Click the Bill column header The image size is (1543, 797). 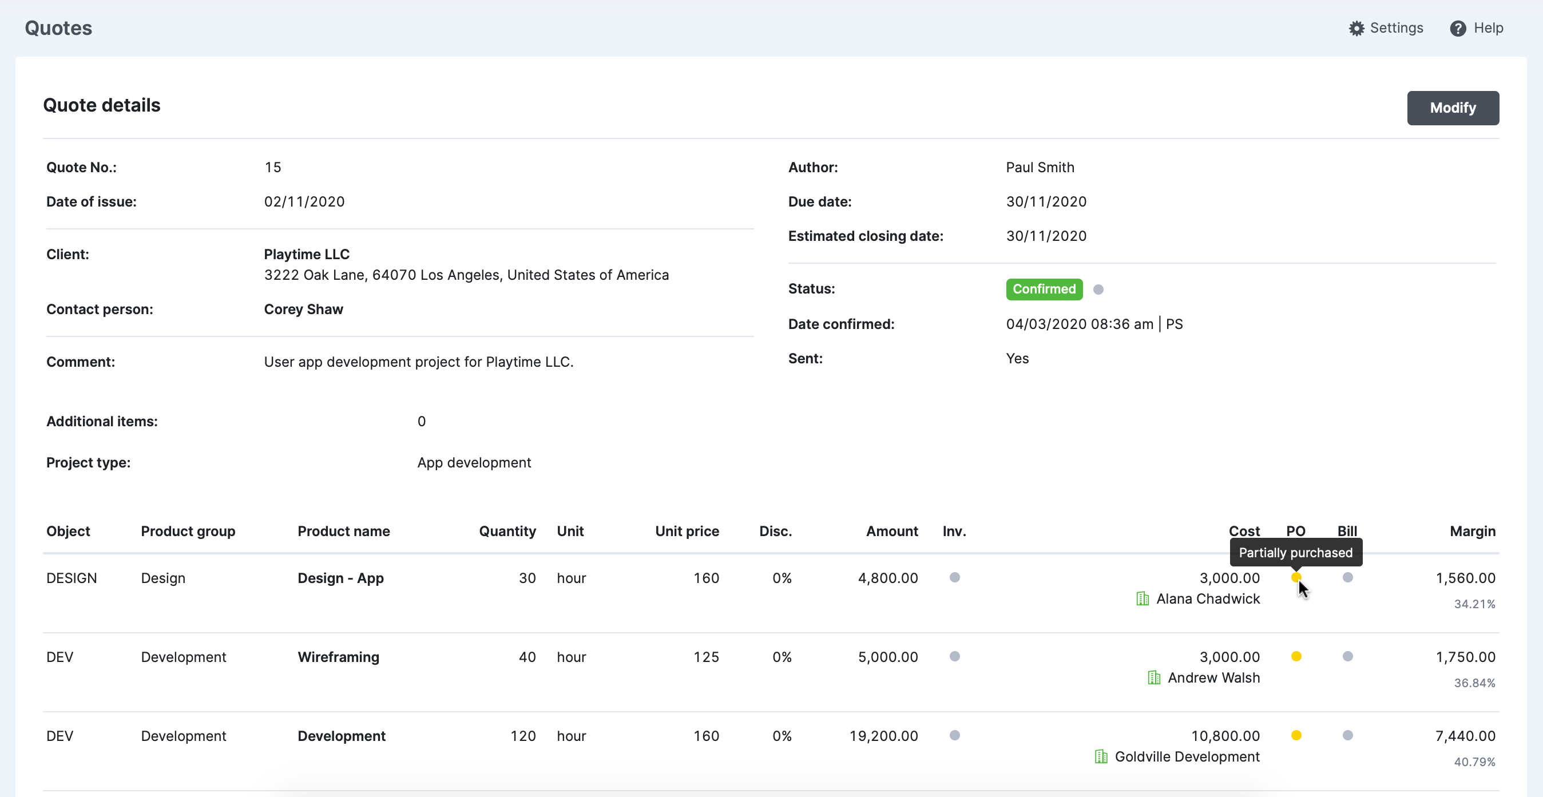[x=1347, y=532]
